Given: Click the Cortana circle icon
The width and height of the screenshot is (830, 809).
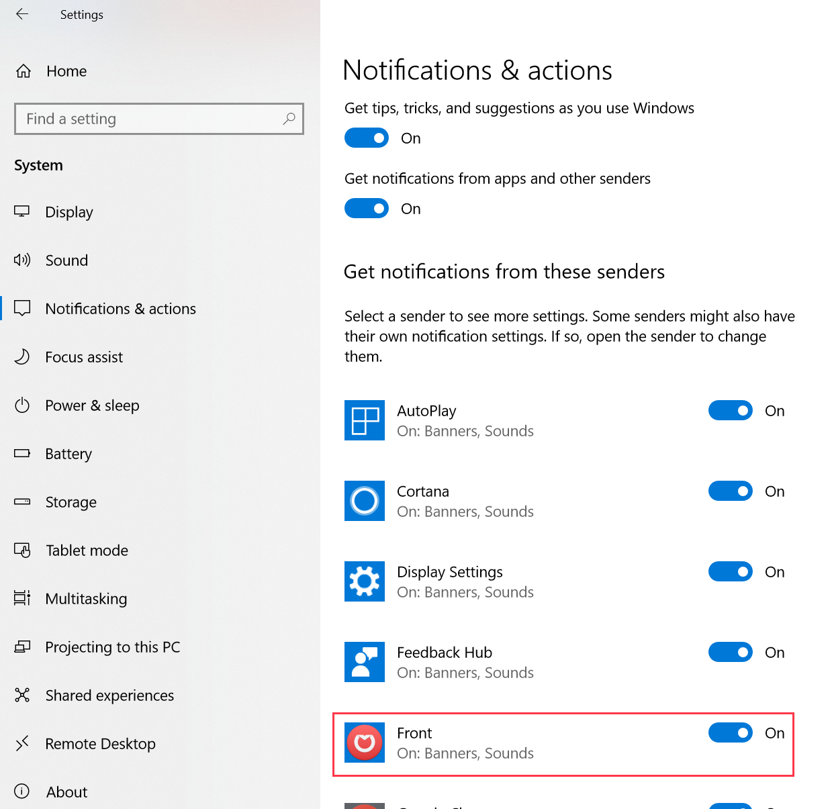Looking at the screenshot, I should pos(365,501).
